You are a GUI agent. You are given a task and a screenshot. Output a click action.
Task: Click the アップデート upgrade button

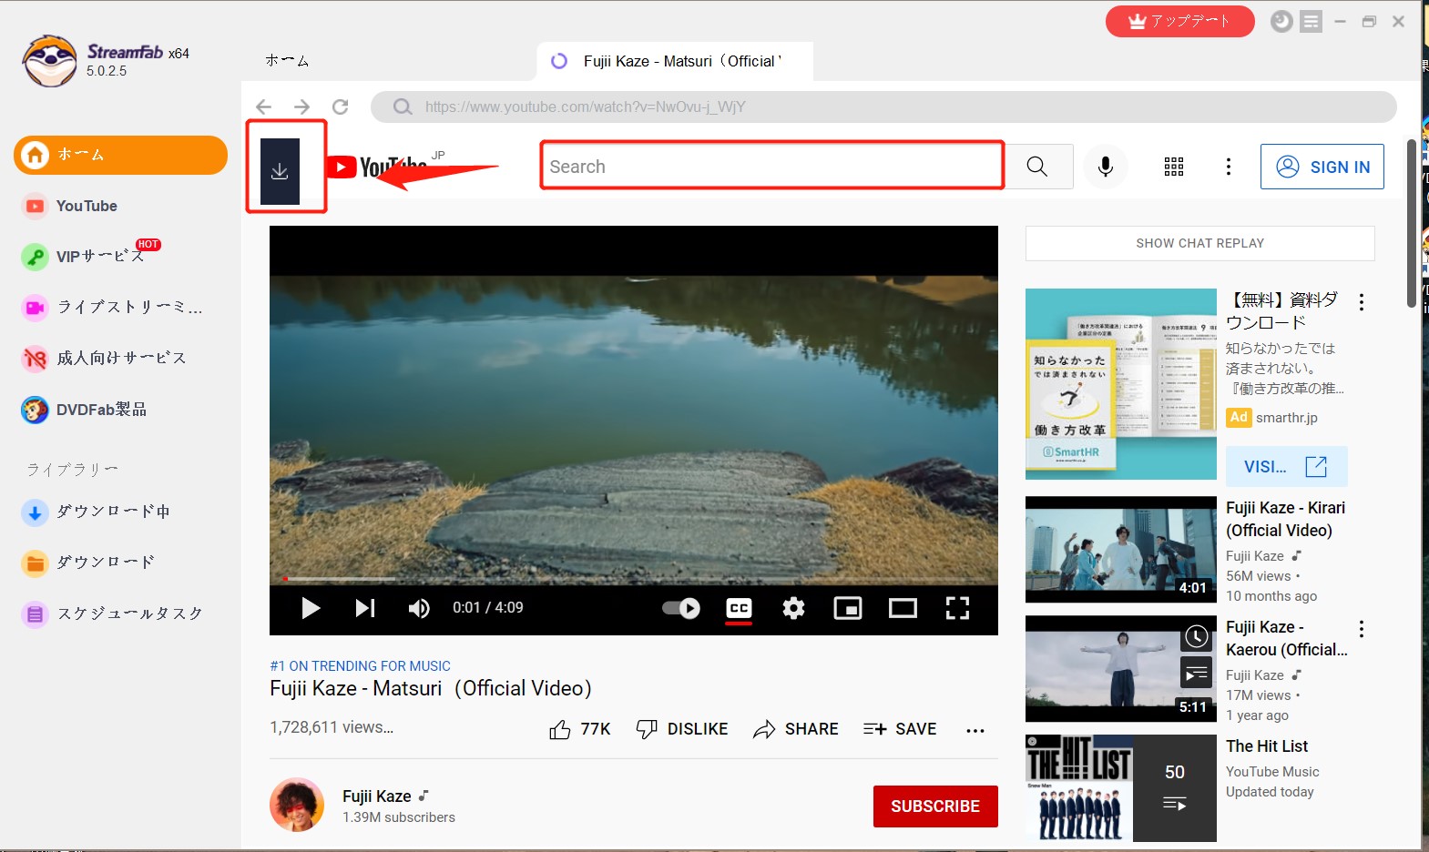(x=1179, y=21)
